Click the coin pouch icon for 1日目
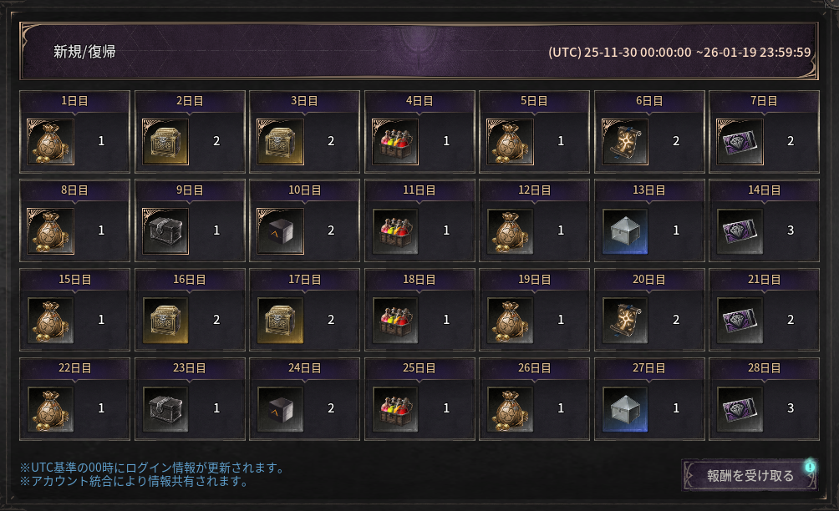Image resolution: width=839 pixels, height=511 pixels. pos(51,142)
